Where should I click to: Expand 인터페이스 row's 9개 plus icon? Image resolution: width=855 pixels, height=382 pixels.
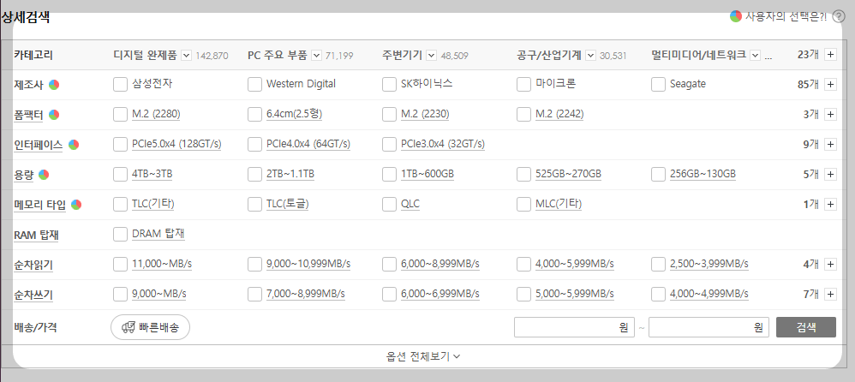click(830, 145)
